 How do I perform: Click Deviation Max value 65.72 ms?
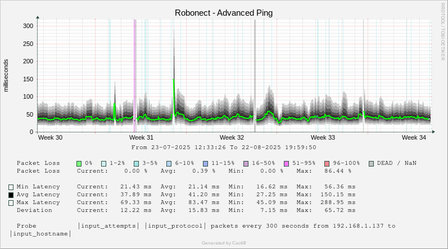pyautogui.click(x=340, y=210)
